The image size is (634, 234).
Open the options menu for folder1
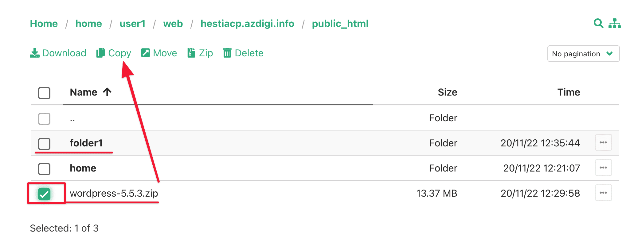(x=603, y=143)
